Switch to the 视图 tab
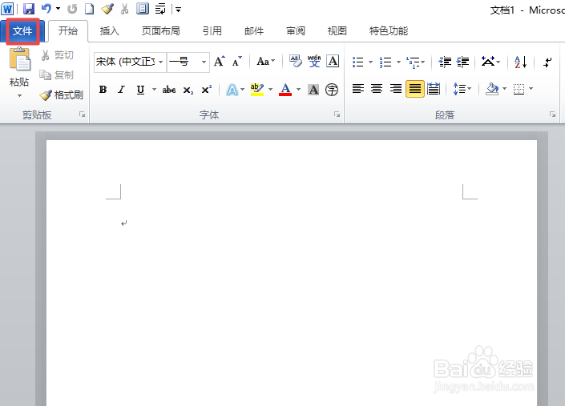Screen dimensions: 565x406 point(337,31)
